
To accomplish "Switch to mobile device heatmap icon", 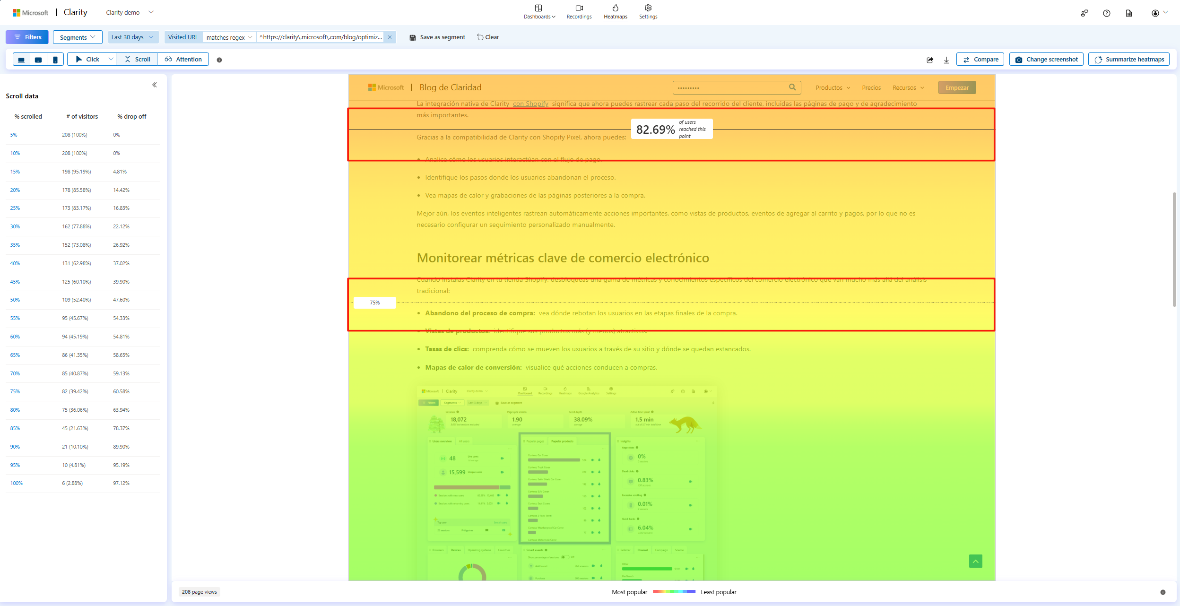I will pyautogui.click(x=55, y=59).
